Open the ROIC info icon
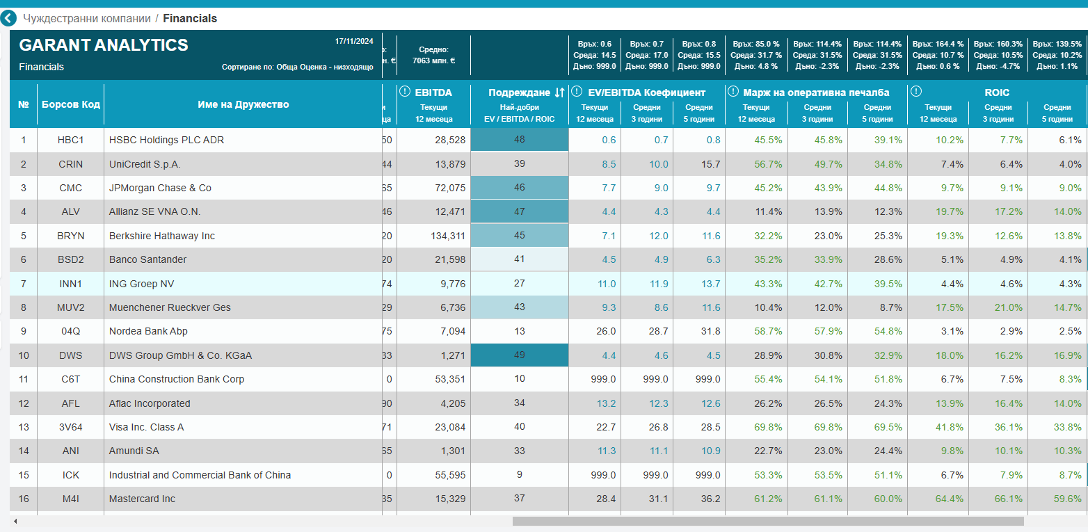Screen dimensions: 1088x532 (x=916, y=92)
